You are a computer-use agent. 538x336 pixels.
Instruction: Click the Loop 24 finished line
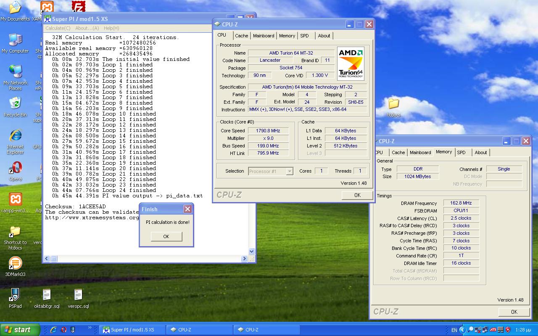[x=104, y=190]
